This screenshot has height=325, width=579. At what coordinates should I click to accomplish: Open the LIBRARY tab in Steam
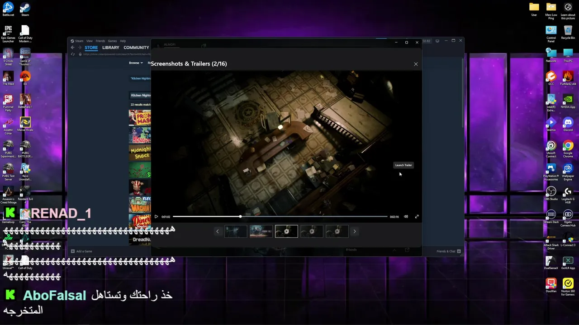click(110, 47)
